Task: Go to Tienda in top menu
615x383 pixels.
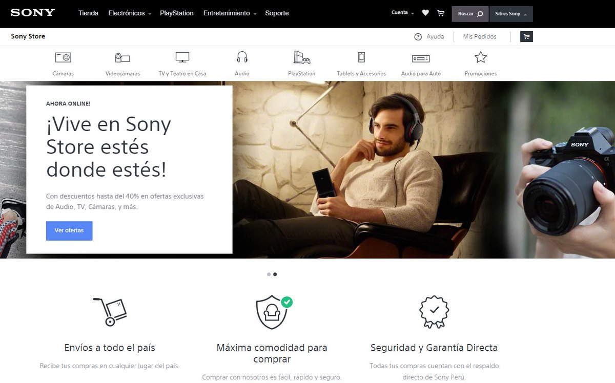Action: 88,13
